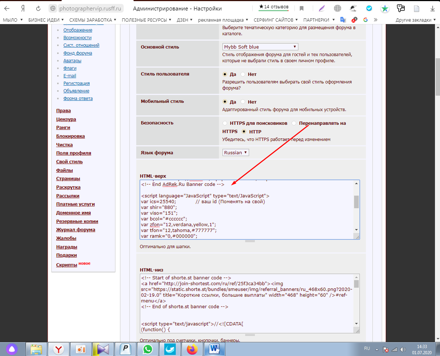This screenshot has height=356, width=440.
Task: Select Нет for Стиль пользователя
Action: coord(243,74)
